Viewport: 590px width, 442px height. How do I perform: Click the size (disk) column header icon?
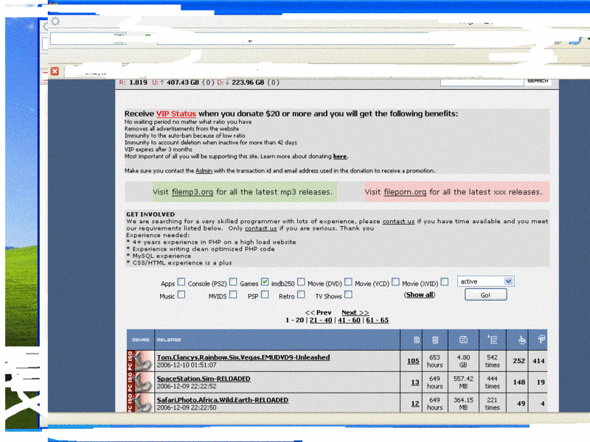463,340
